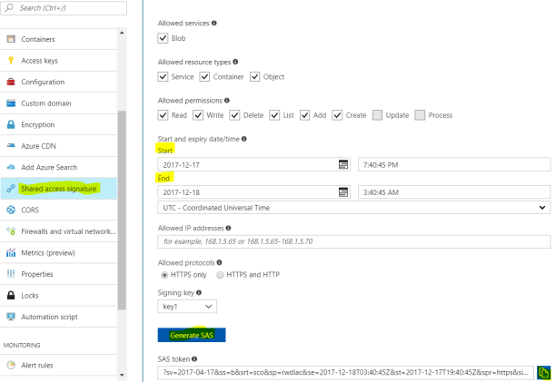The image size is (555, 382).
Task: Click info icon beside SAS token
Action: point(194,359)
